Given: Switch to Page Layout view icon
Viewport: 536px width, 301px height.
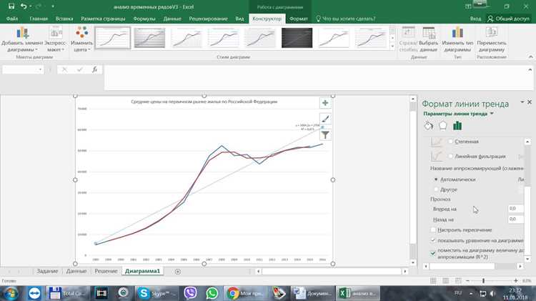Looking at the screenshot, I should [x=446, y=280].
